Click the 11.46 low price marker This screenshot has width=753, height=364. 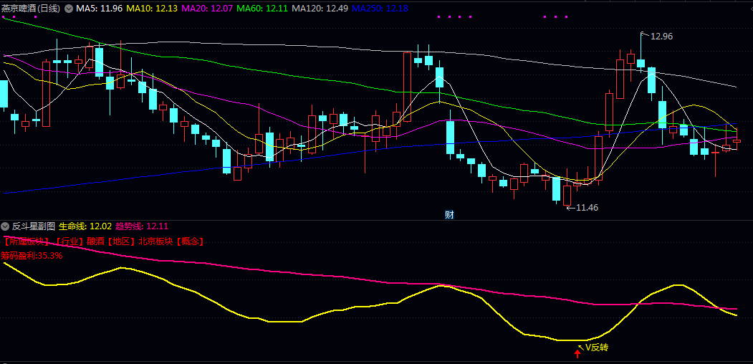(x=585, y=208)
